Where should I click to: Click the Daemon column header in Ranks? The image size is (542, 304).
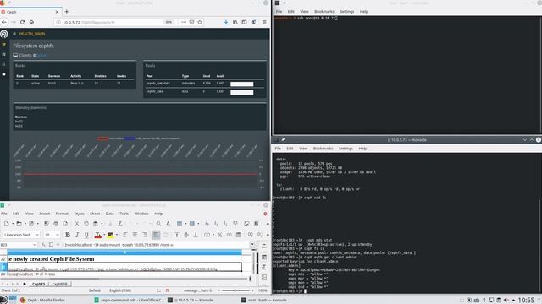coord(54,76)
